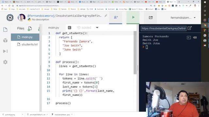Click the "John Smith" string on line 5
Image resolution: width=209 pixels, height=117 pixels.
click(x=72, y=50)
